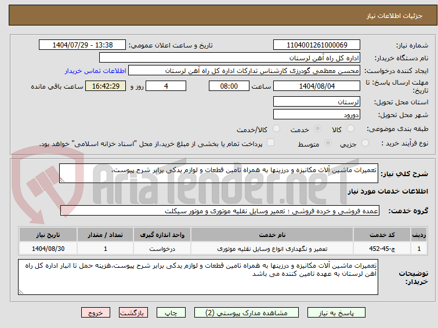
Task: Click the جزئیات اطلاعات نیاز header title
Action: click(x=394, y=16)
